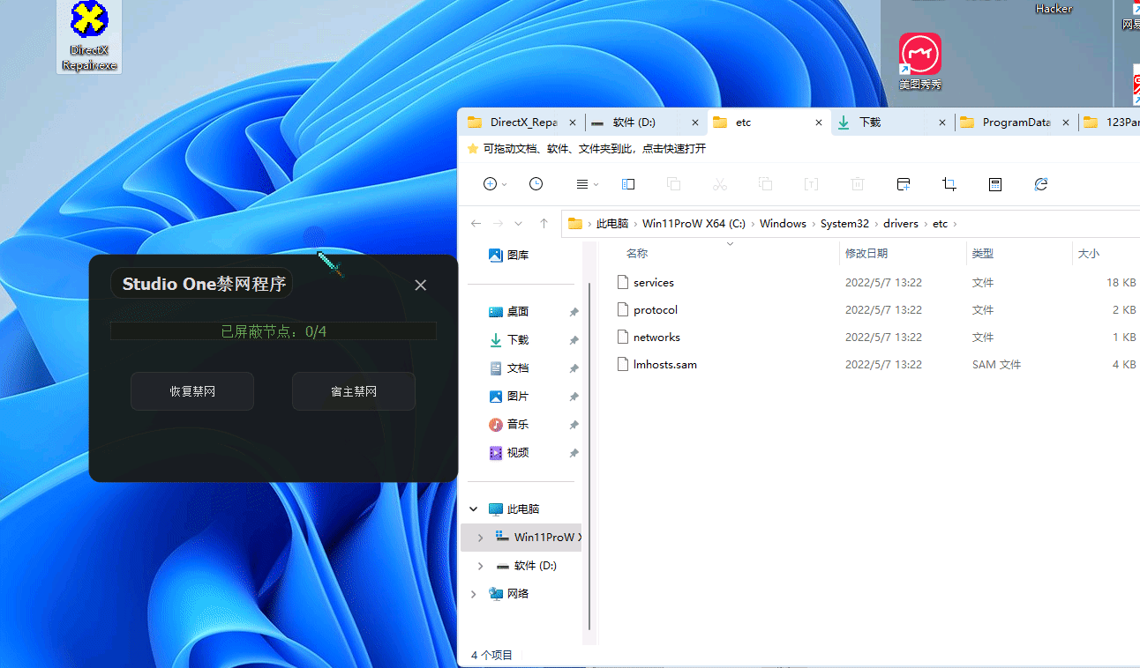Image resolution: width=1140 pixels, height=668 pixels.
Task: Open the chevron after 此电脑 in address bar
Action: [635, 224]
